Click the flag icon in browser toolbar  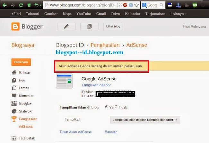click(170, 5)
